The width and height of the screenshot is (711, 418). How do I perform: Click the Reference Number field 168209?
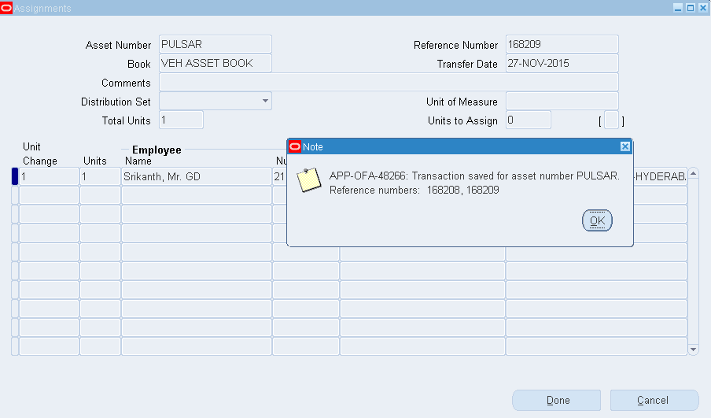tap(562, 45)
